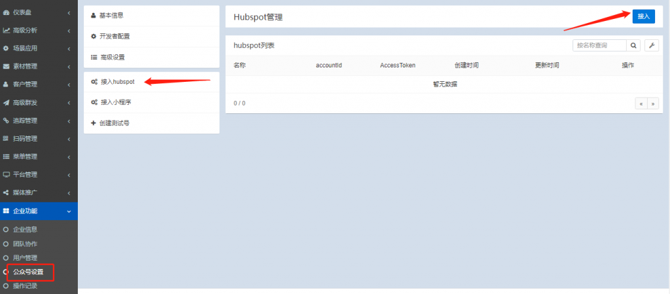Expand the 场景应用 chevron
This screenshot has width=670, height=294.
(69, 48)
